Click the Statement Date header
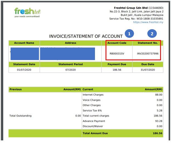Image resolution: width=171 pixels, height=144 pixels. tap(24, 64)
